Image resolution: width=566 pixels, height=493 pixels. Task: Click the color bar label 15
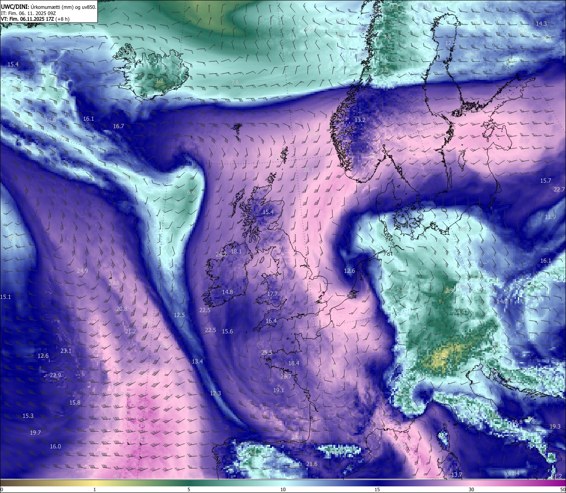point(377,489)
